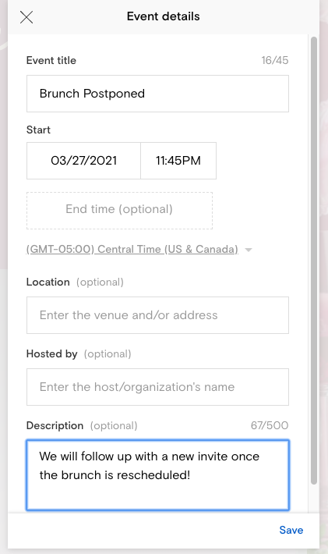This screenshot has width=328, height=554.
Task: Focus the host/organization name field
Action: tap(157, 387)
